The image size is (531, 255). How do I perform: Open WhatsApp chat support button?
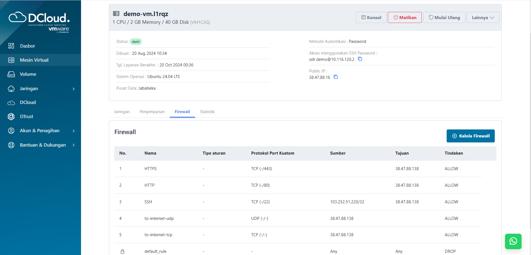click(x=513, y=241)
